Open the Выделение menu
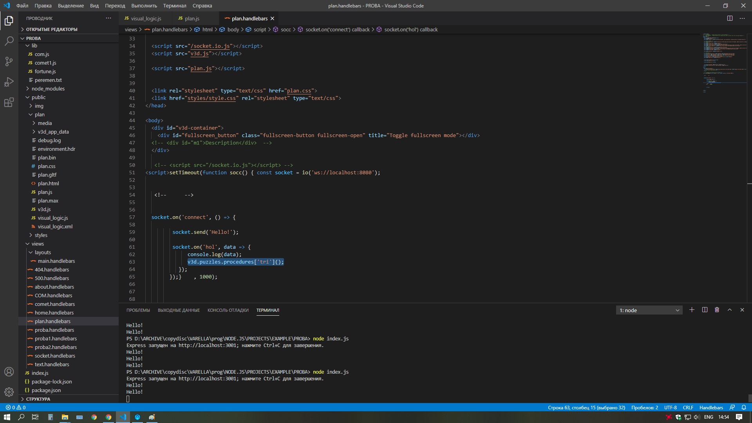This screenshot has width=752, height=423. (71, 5)
